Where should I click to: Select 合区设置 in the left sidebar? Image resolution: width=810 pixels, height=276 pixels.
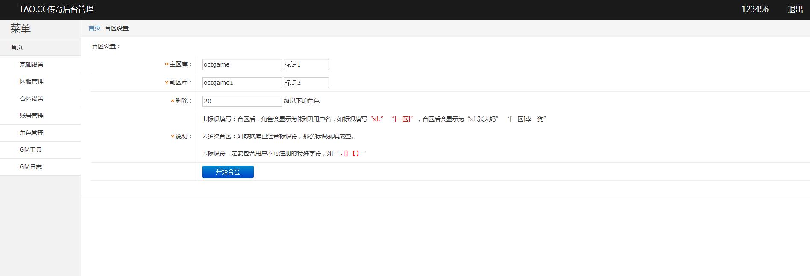coord(32,99)
